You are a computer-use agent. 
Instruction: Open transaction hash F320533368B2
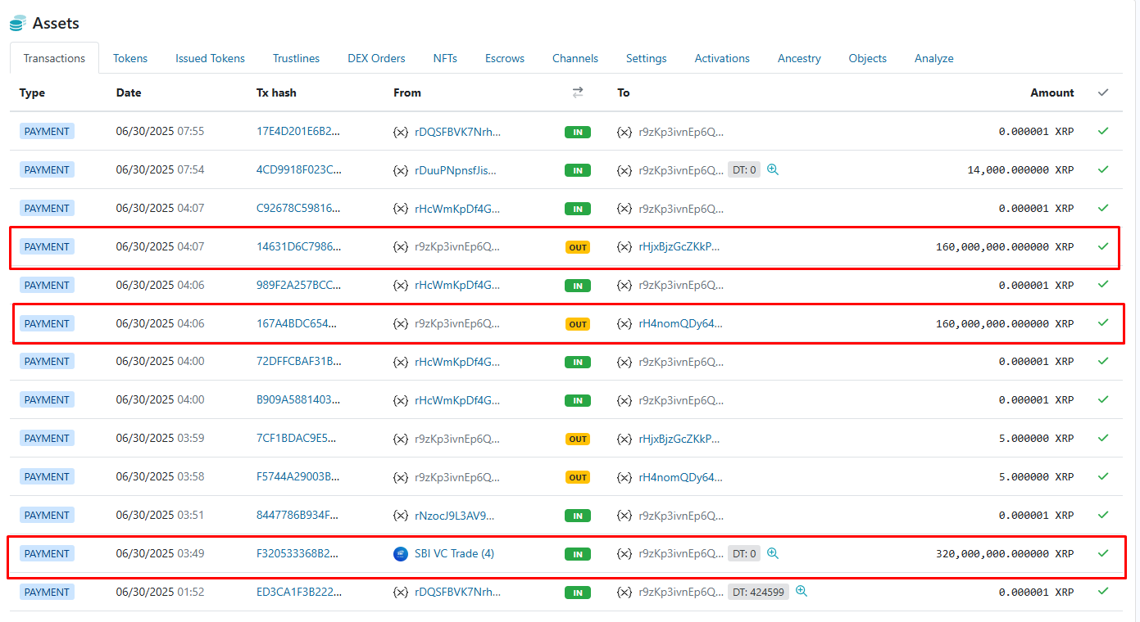tap(297, 553)
